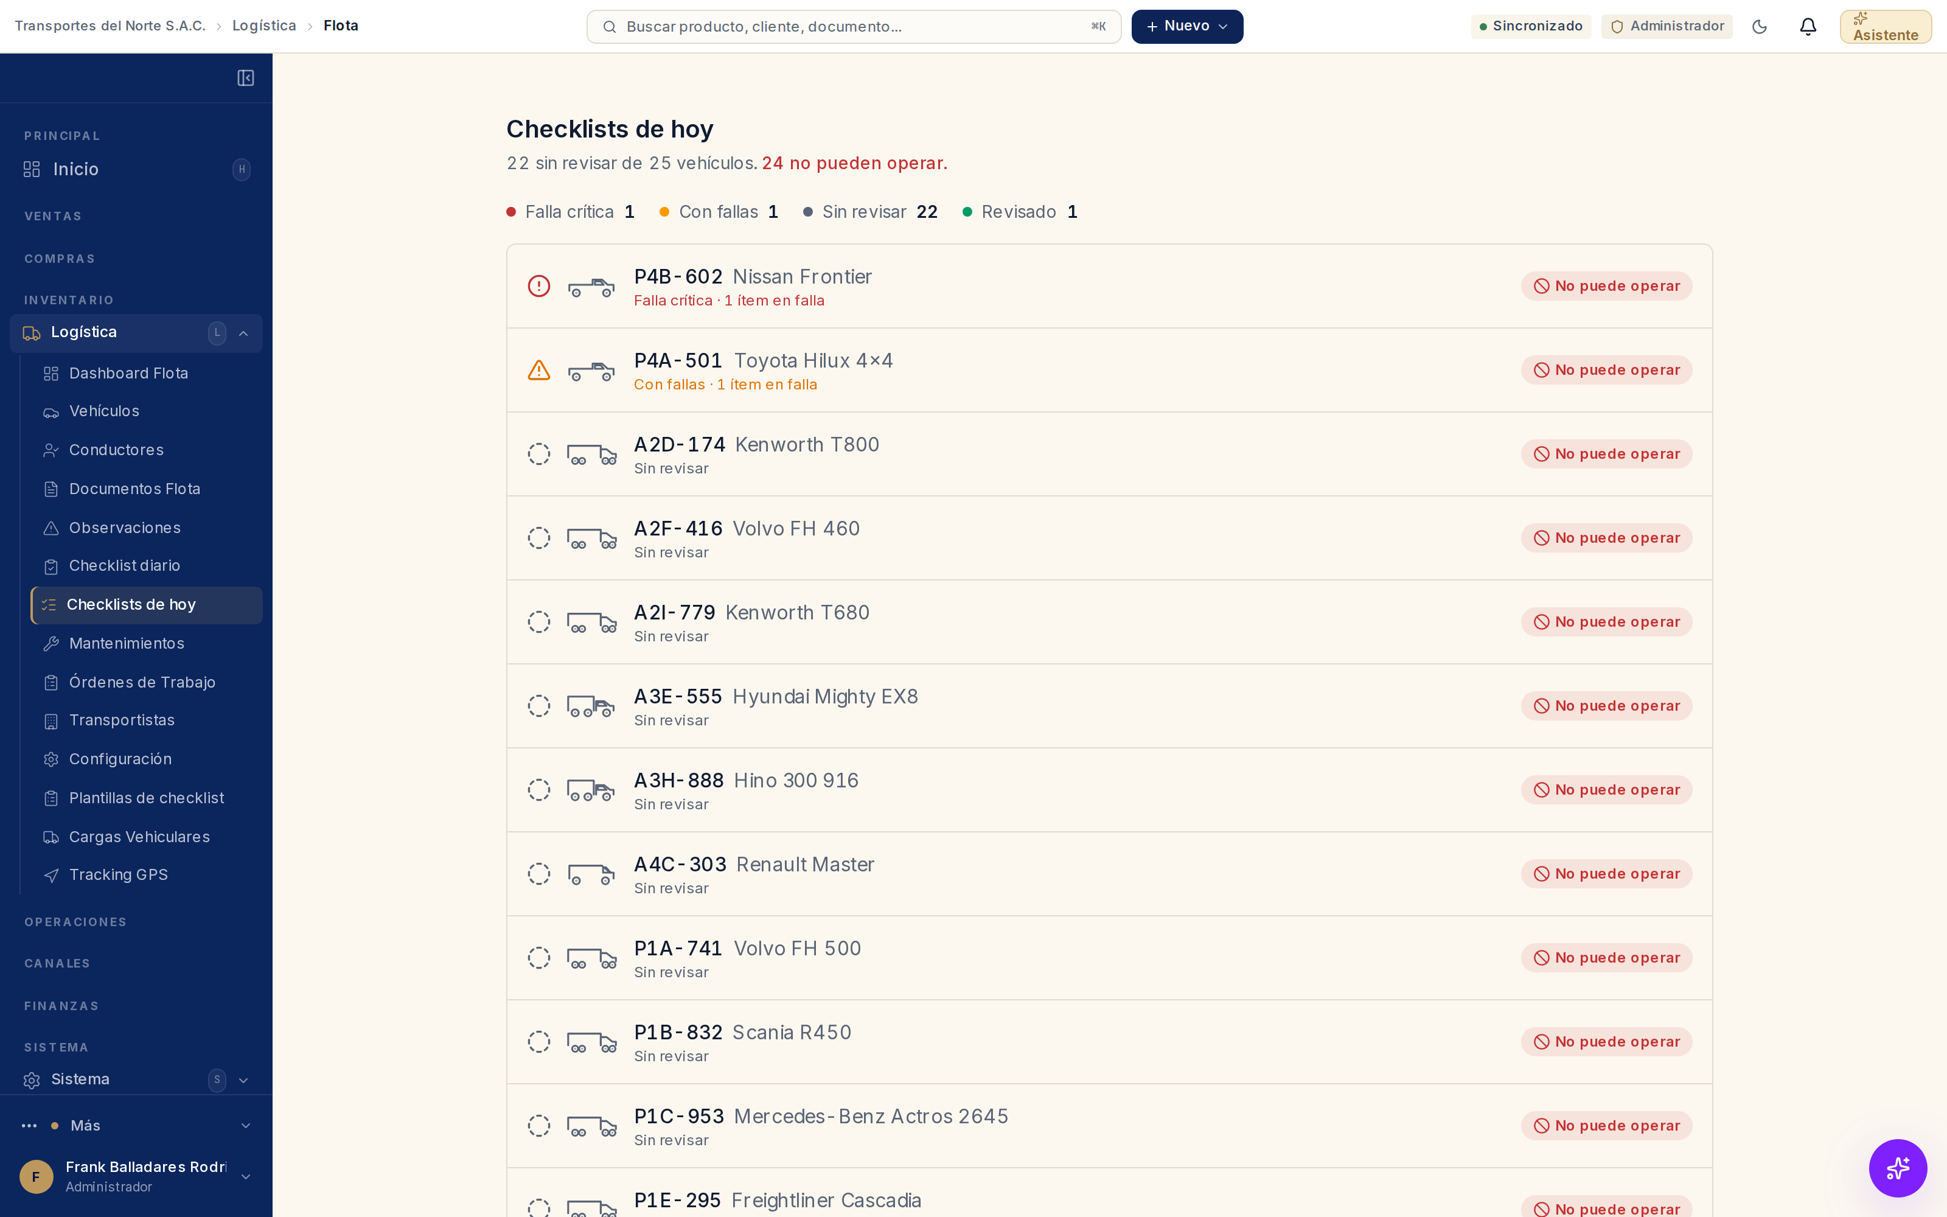Click the Sincronizado status badge
Viewport: 1947px width, 1217px height.
pos(1531,27)
